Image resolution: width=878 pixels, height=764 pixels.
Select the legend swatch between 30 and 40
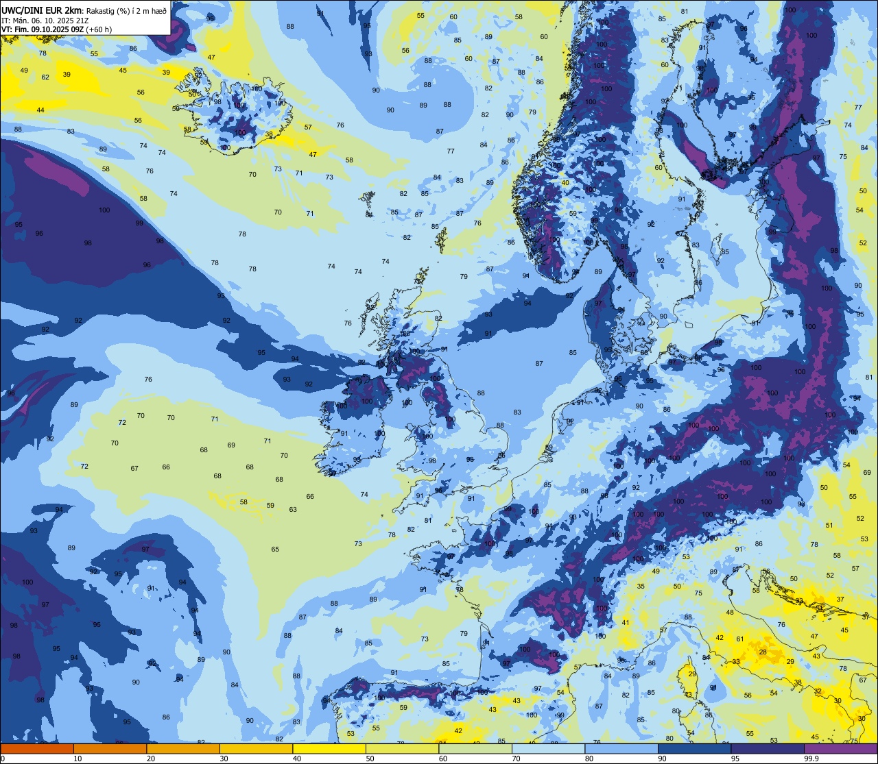click(256, 749)
